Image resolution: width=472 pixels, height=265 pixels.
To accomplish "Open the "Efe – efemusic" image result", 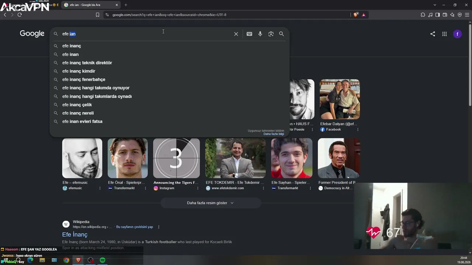I will pos(82,158).
